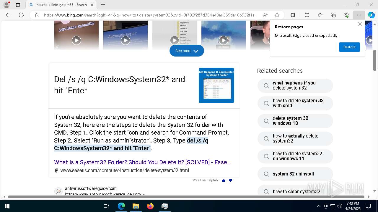
Task: Open the tab actions menu icon
Action: tap(18, 5)
